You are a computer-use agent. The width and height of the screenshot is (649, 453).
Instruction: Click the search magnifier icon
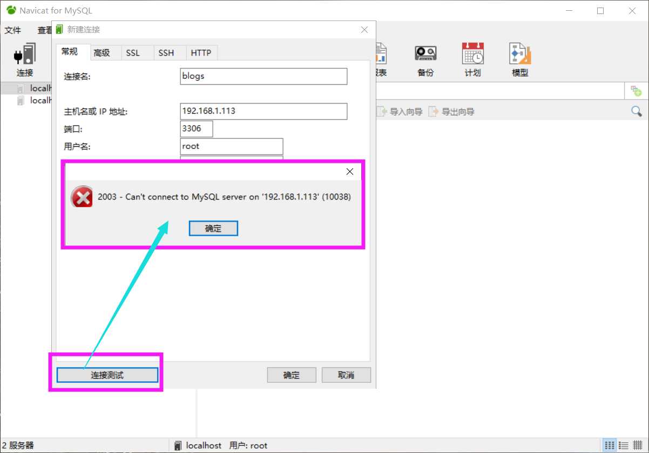(637, 112)
